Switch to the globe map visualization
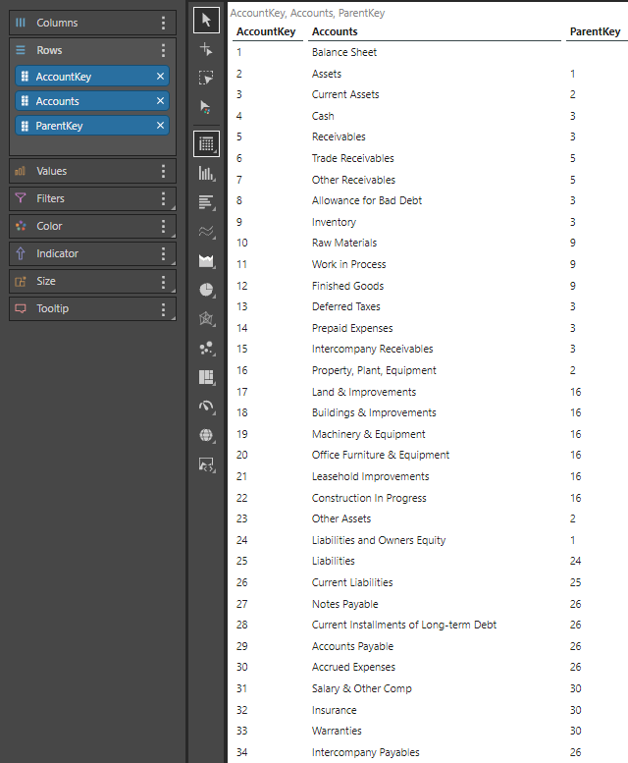This screenshot has width=628, height=763. [206, 435]
